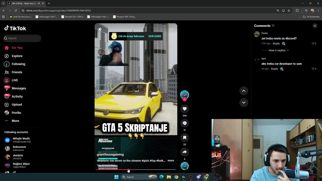The width and height of the screenshot is (322, 181).
Task: Expand caption with more link
Action: 171,161
